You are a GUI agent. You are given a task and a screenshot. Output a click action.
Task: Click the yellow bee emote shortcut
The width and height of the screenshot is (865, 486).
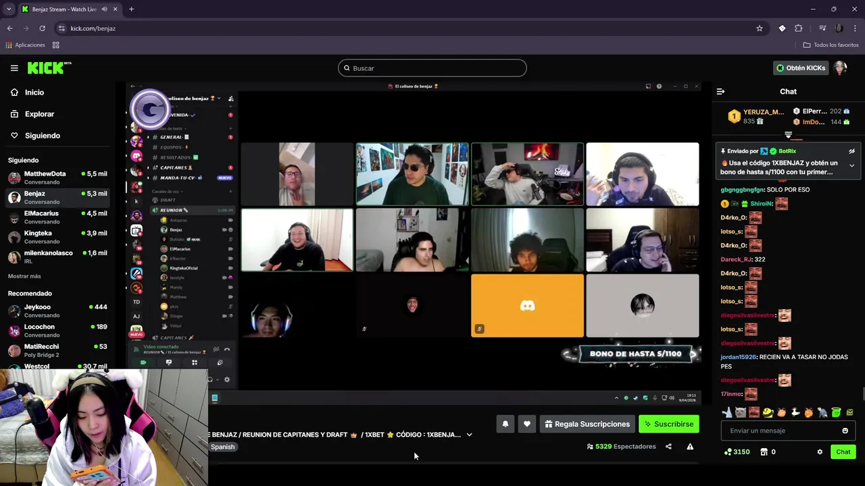point(768,412)
